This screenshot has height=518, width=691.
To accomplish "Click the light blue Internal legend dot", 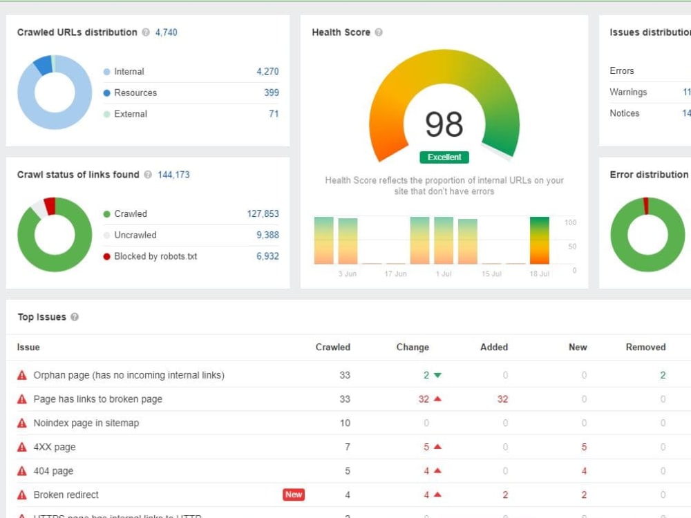I will 106,72.
